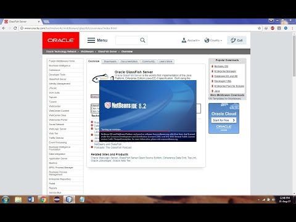Click the browser address bar
Image resolution: width=296 pixels, height=222 pixels.
[140, 28]
